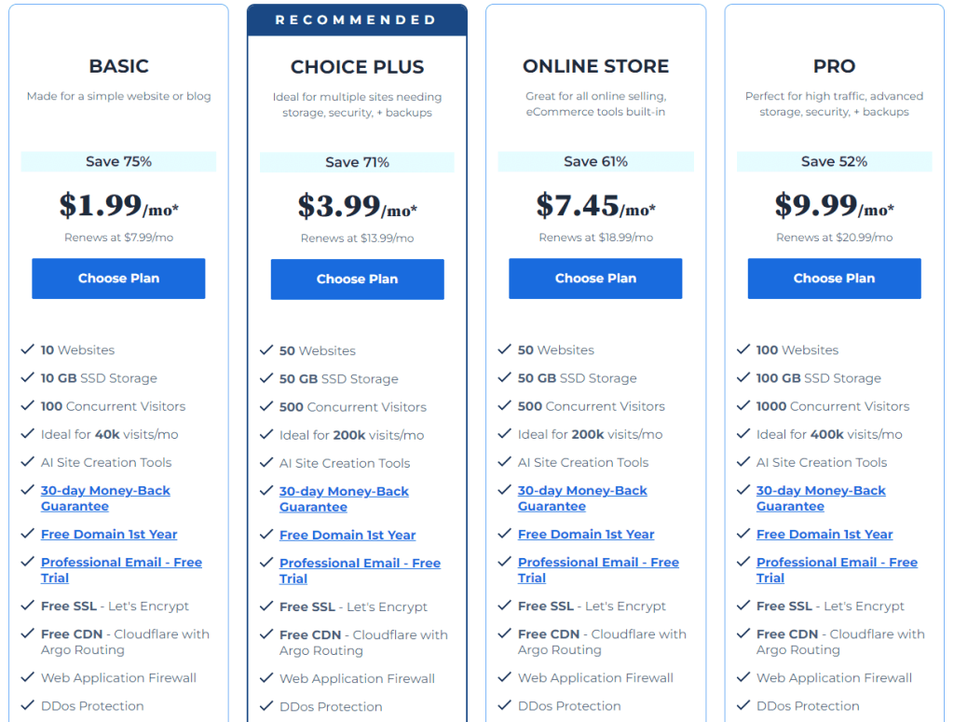Select Choose Plan for Choice Plus

click(357, 279)
